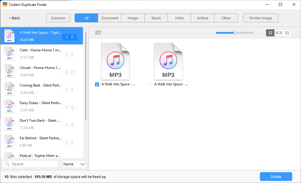301x183 pixels.
Task: Switch to the Video tab
Action: 179,18
